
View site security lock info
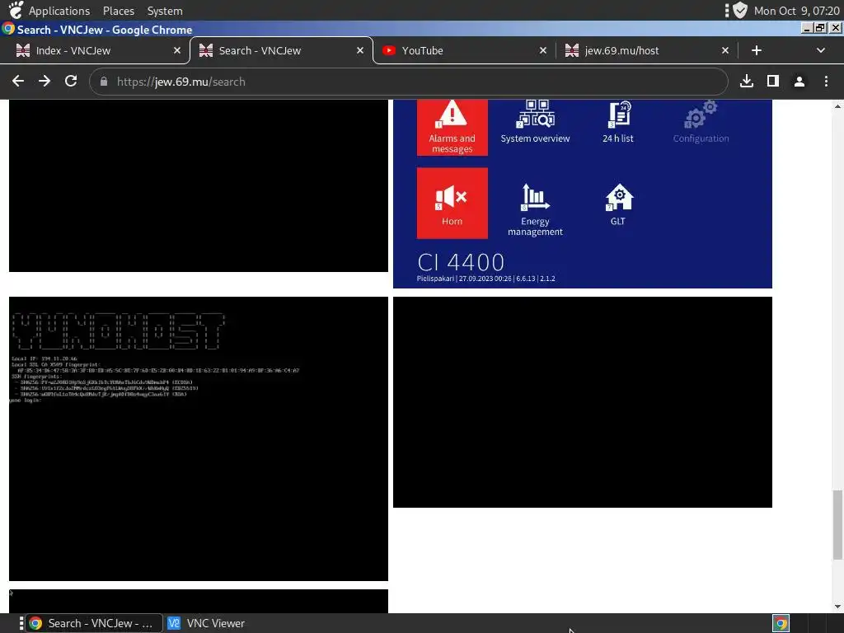104,82
